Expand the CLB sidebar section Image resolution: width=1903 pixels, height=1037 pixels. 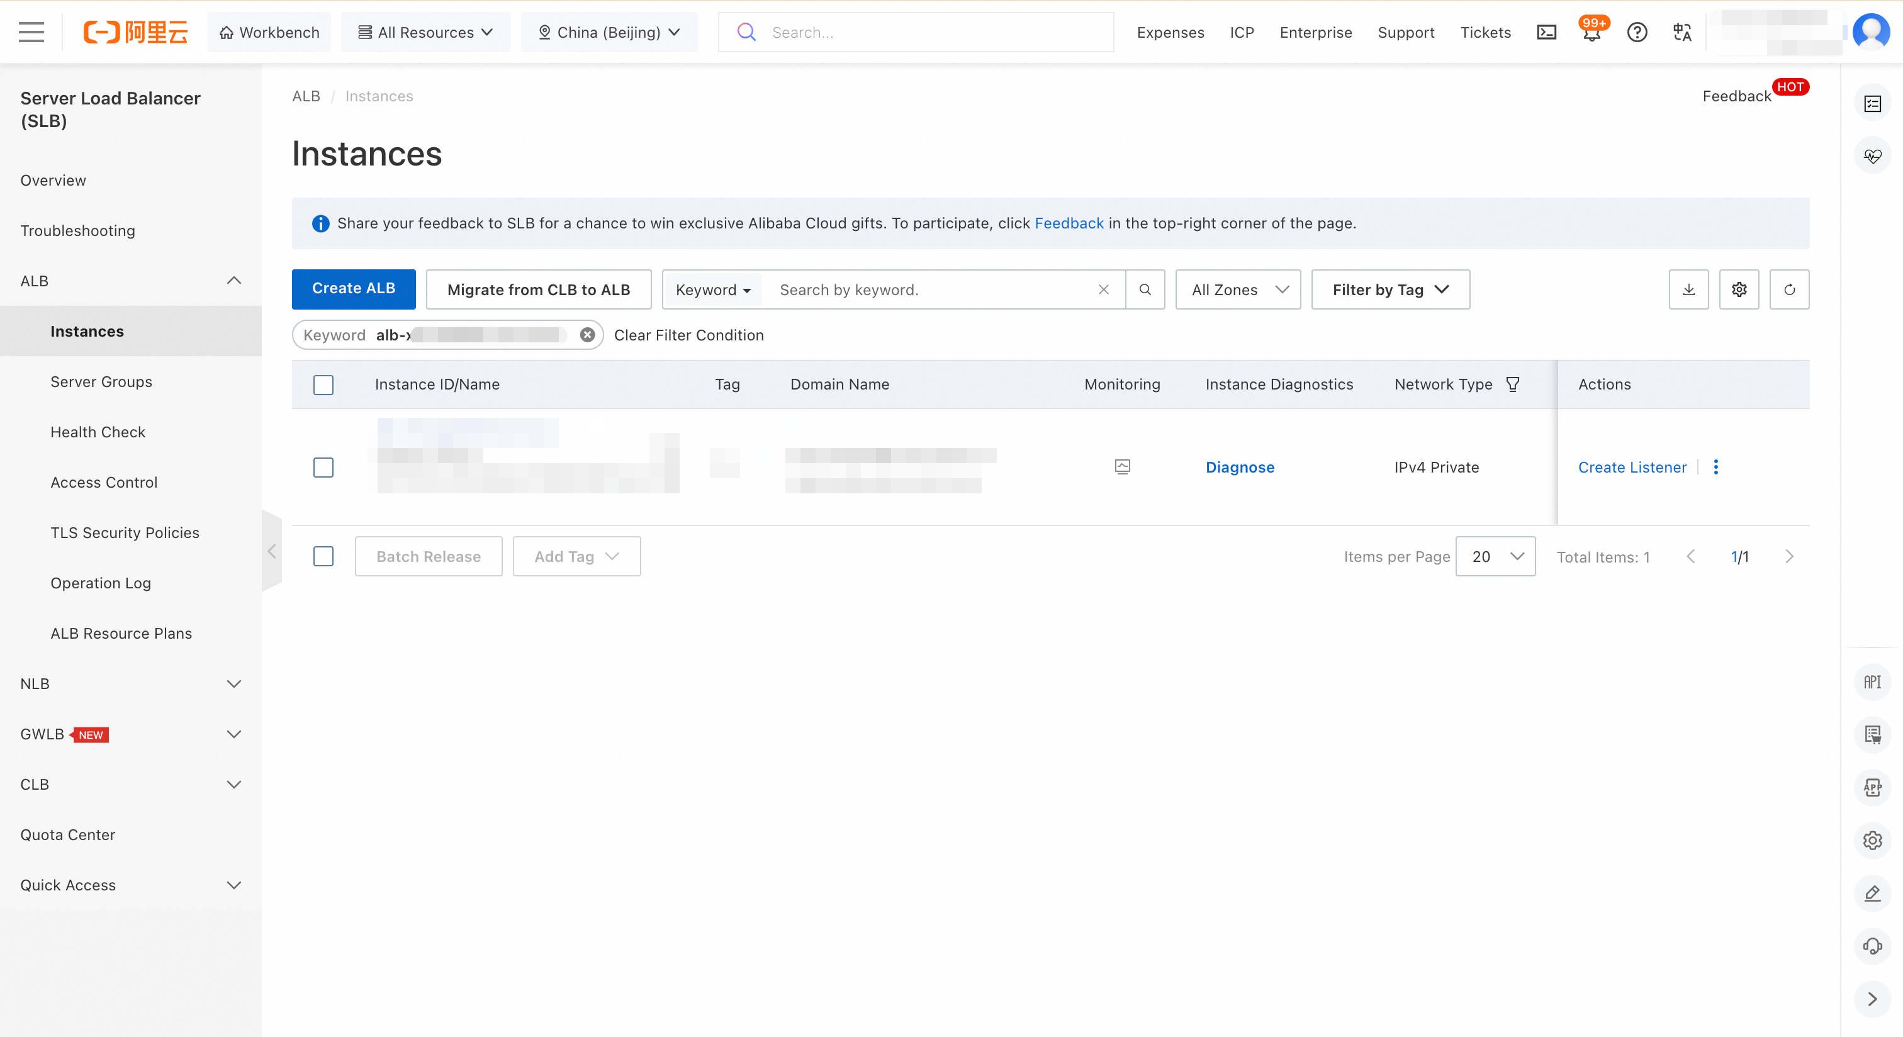[x=234, y=785]
